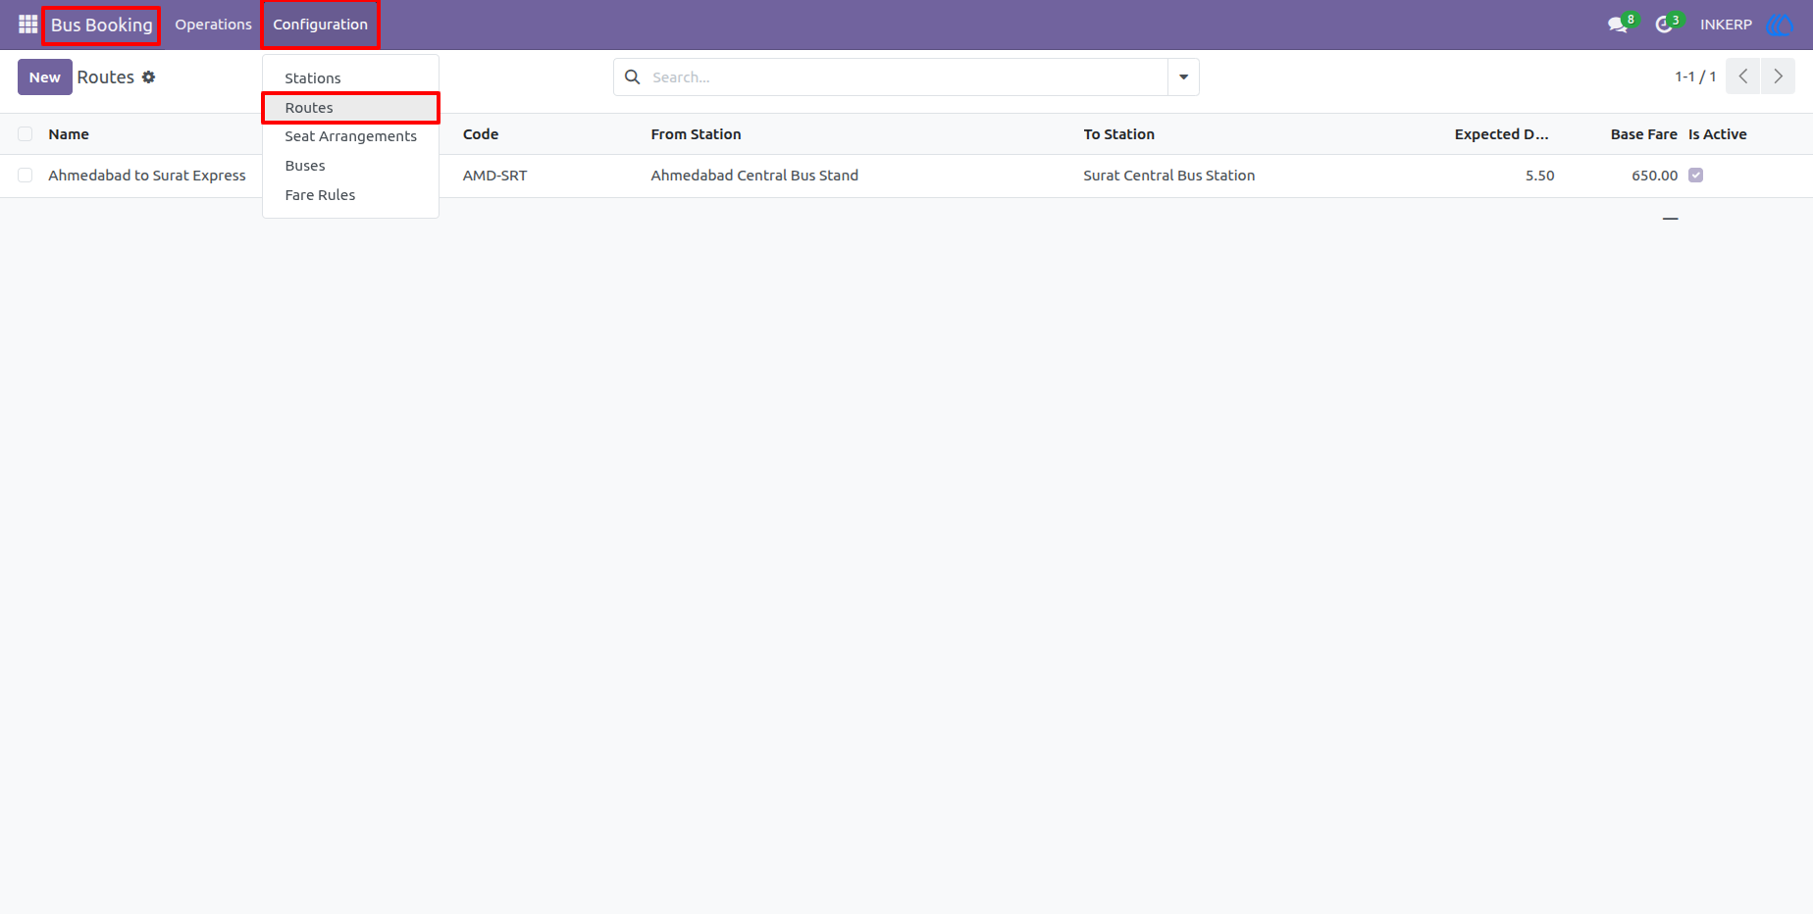Click the search magnifier icon

pos(633,76)
